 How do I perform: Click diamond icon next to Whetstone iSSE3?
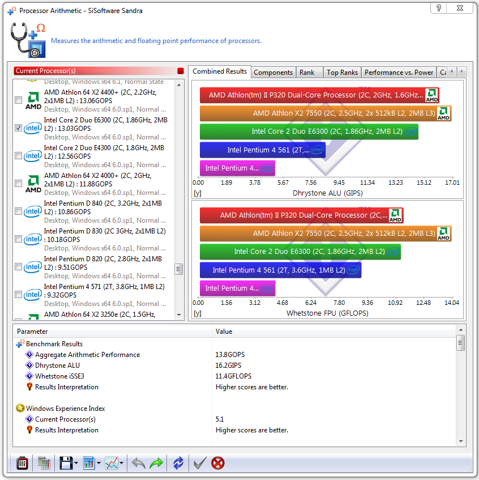29,376
